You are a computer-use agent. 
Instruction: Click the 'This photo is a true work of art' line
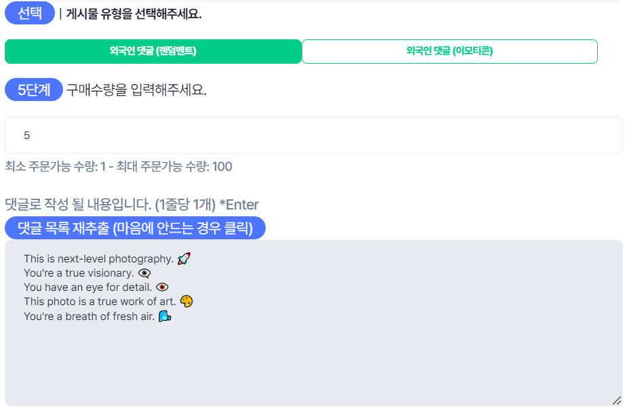click(x=100, y=302)
